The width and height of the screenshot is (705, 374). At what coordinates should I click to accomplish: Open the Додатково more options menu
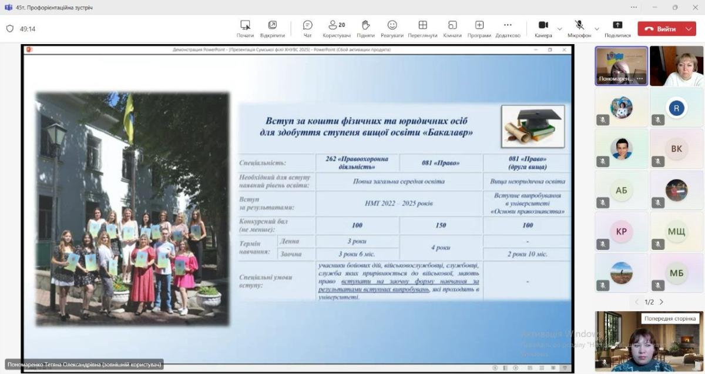(508, 28)
